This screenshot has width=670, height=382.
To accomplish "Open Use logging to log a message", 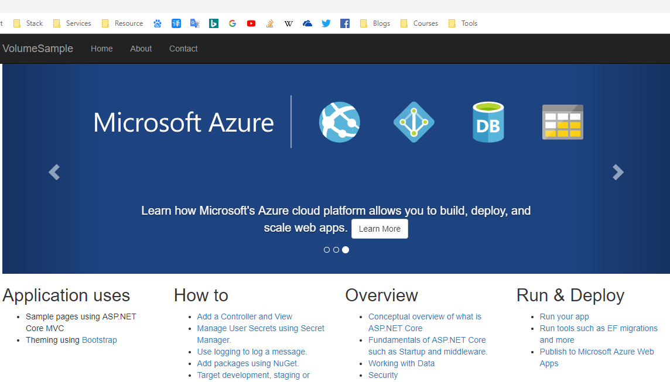I will (x=252, y=352).
